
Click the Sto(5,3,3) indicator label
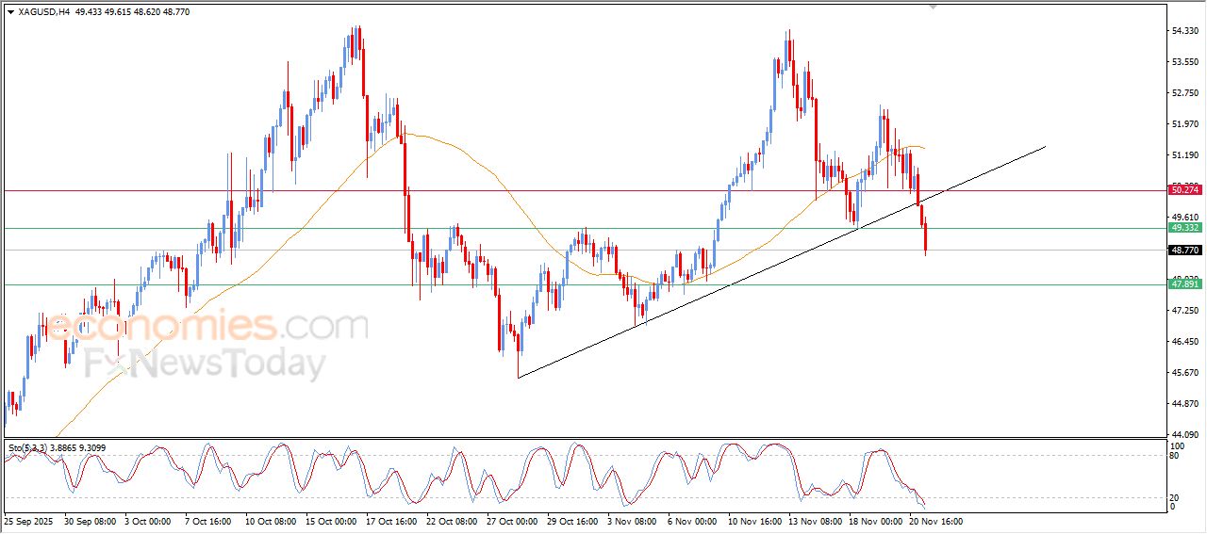[x=28, y=447]
